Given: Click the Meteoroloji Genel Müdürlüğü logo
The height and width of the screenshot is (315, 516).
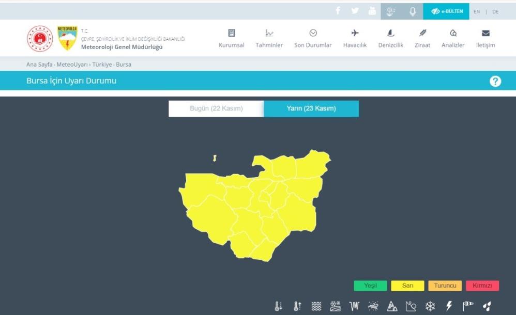Looking at the screenshot, I should pyautogui.click(x=67, y=39).
